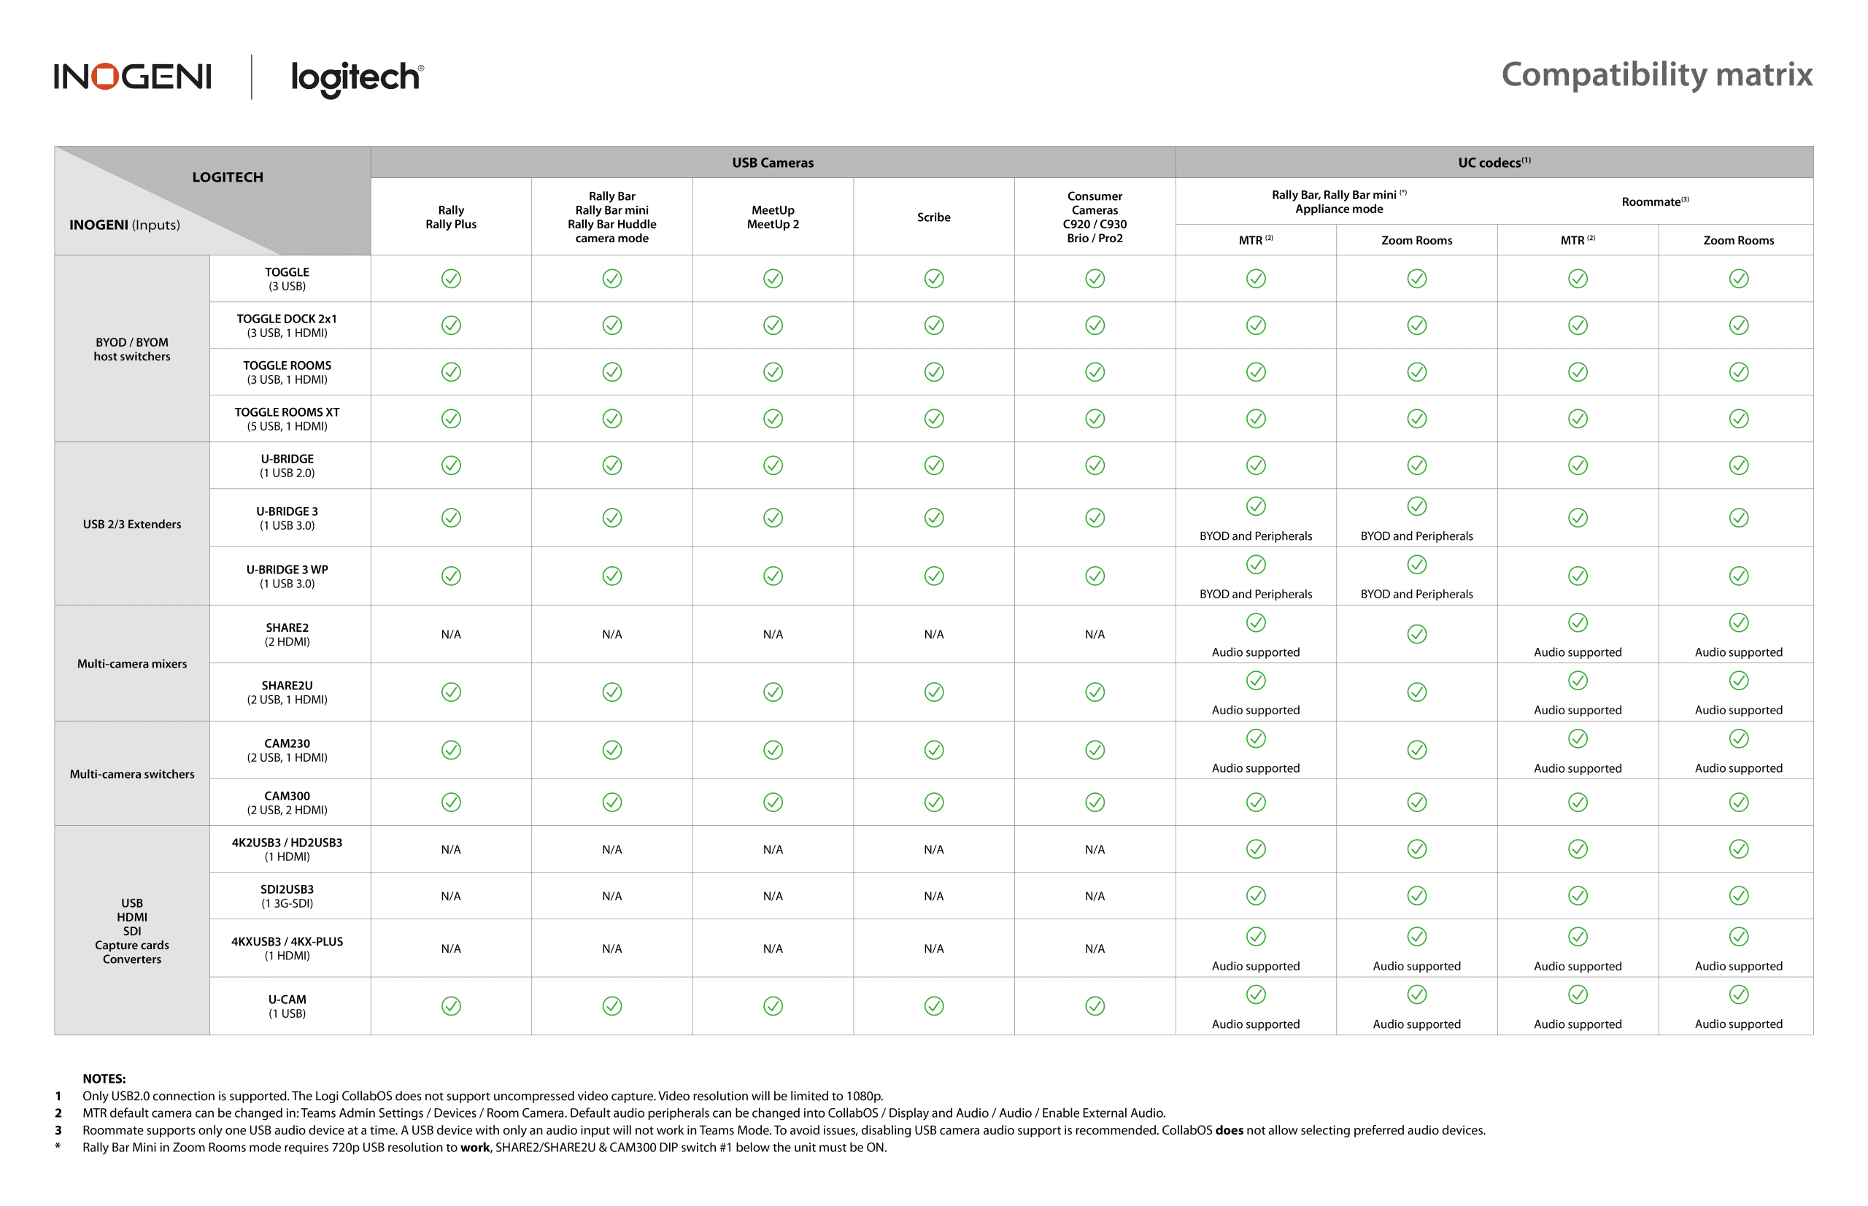Click SDI2USB3 checkmark under Roommate Zoom Rooms
This screenshot has width=1868, height=1206.
pos(1739,895)
